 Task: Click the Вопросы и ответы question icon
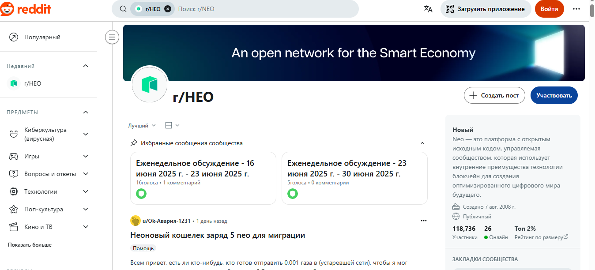[14, 174]
